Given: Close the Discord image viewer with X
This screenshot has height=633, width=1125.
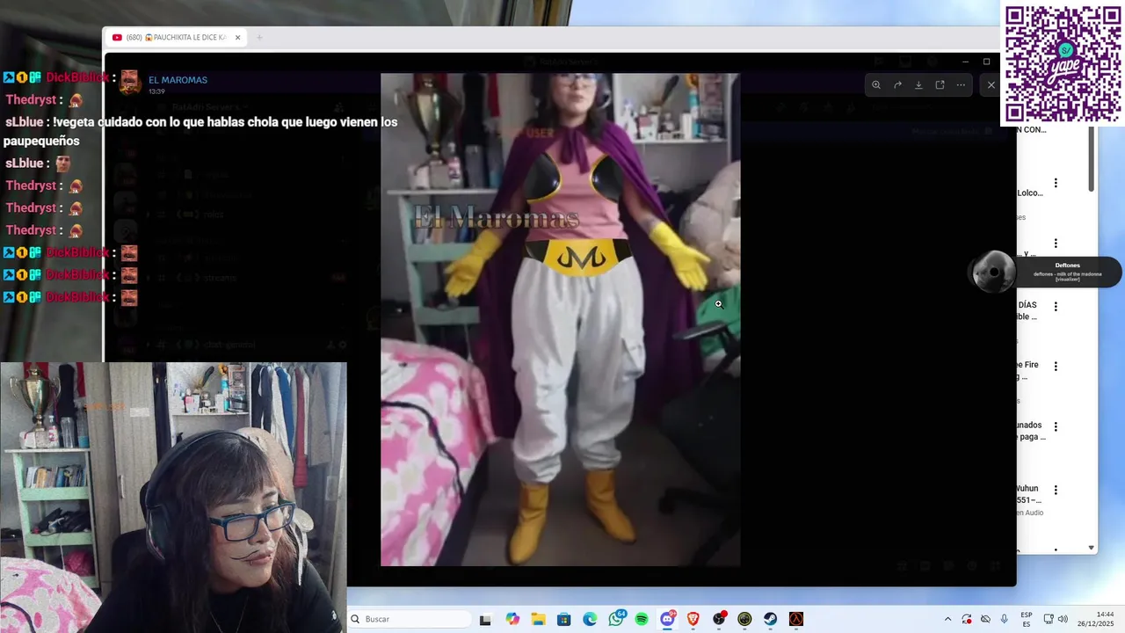Looking at the screenshot, I should point(991,85).
